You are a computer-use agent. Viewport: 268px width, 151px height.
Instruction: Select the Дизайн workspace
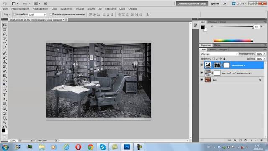(215, 3)
